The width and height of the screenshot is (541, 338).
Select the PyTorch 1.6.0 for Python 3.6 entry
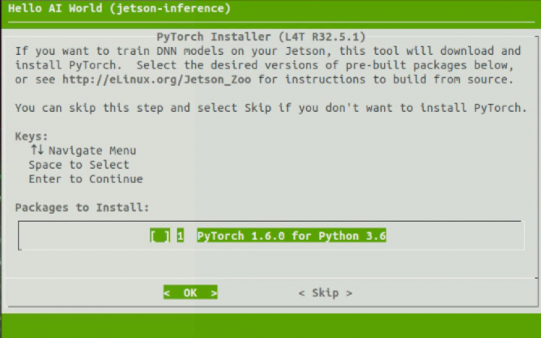291,236
